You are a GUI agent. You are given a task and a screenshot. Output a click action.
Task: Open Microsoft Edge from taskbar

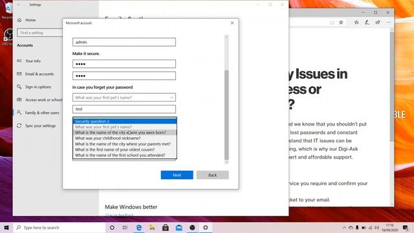coord(138,227)
